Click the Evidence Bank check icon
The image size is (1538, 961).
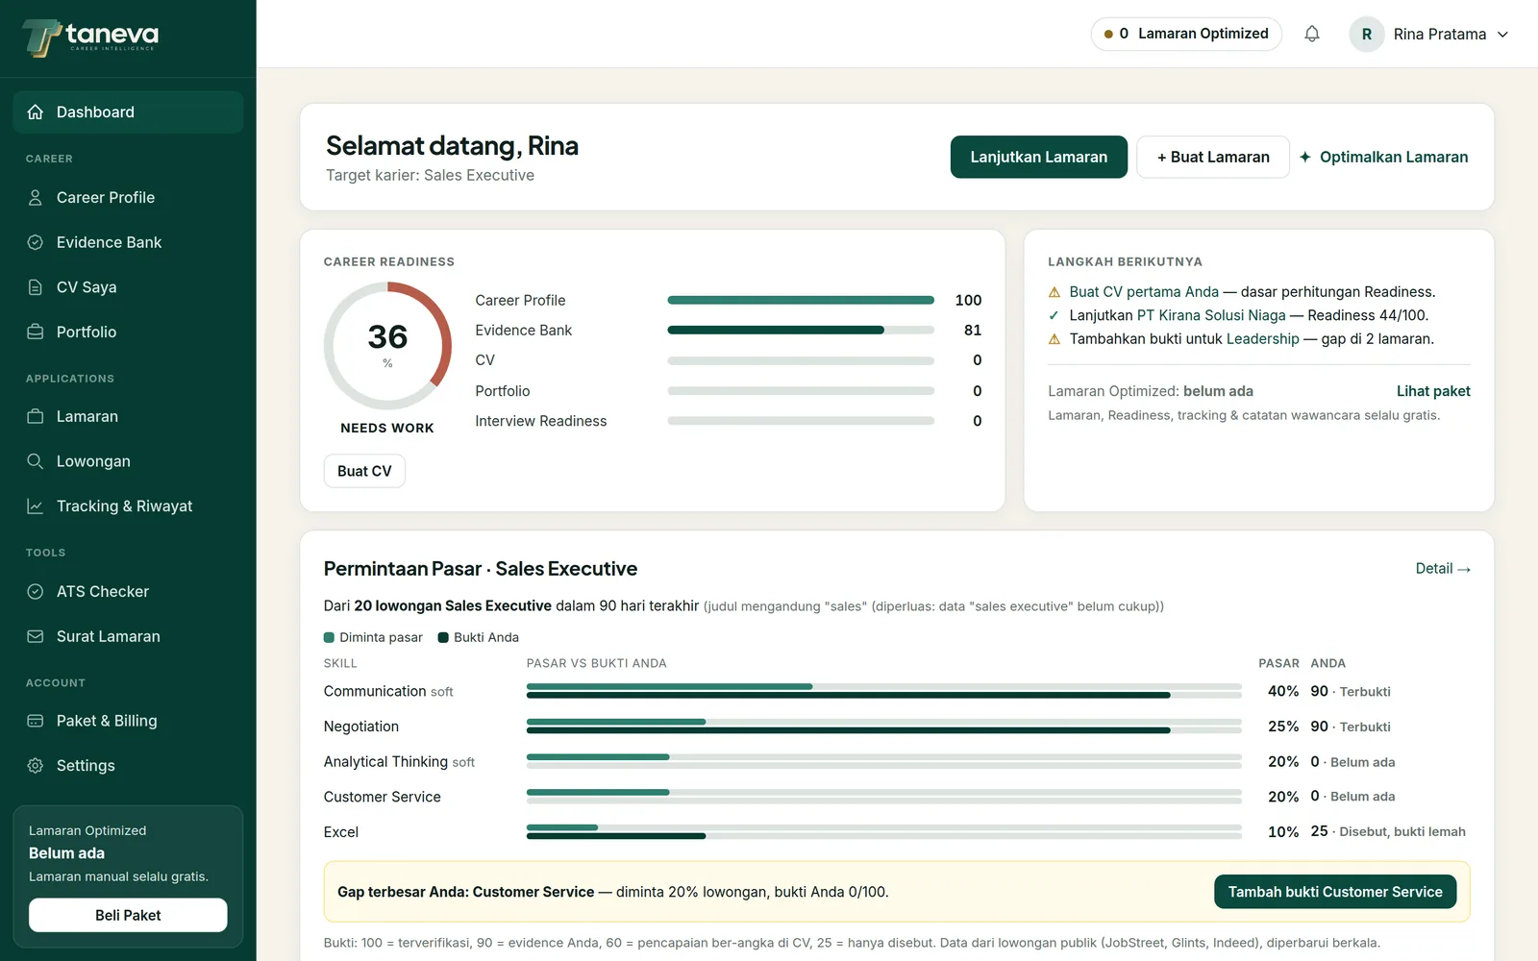click(x=36, y=242)
